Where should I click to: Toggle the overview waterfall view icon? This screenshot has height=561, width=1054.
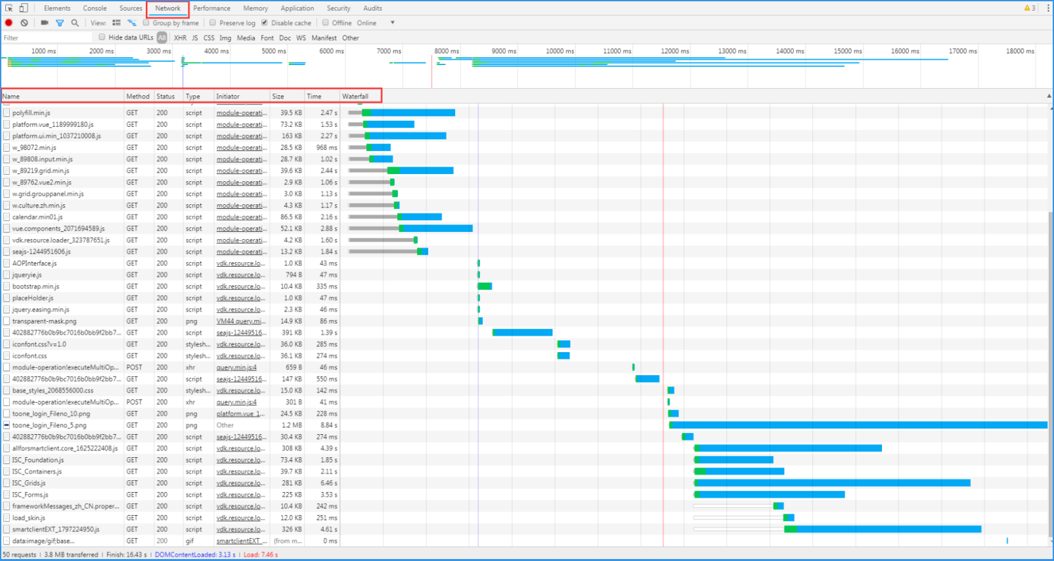coord(131,23)
